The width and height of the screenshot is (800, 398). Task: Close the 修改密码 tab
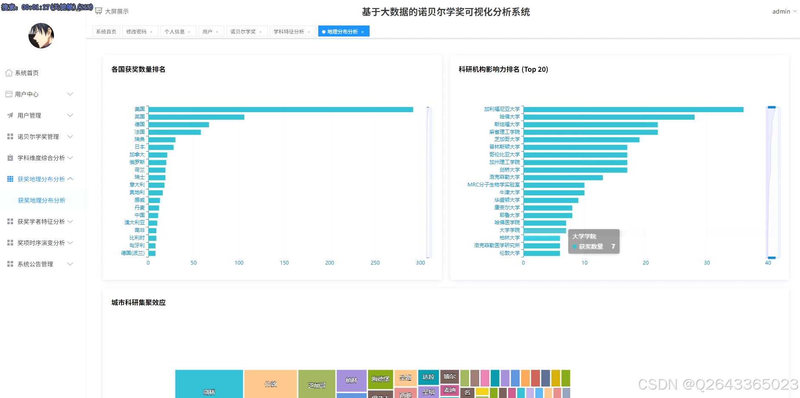click(151, 32)
